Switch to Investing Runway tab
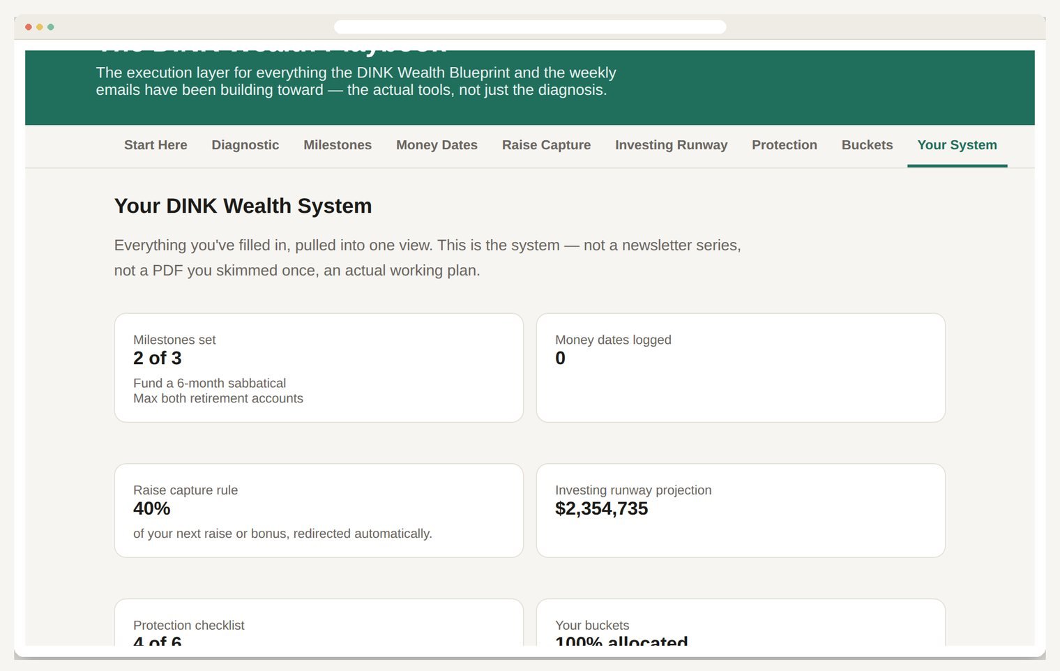The image size is (1060, 671). pyautogui.click(x=671, y=145)
